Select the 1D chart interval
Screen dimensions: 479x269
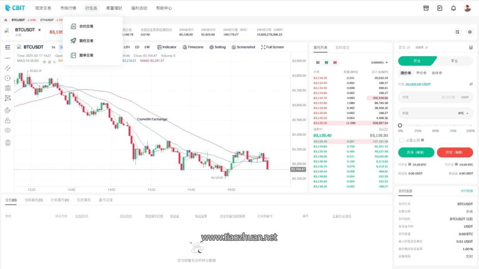pos(137,47)
